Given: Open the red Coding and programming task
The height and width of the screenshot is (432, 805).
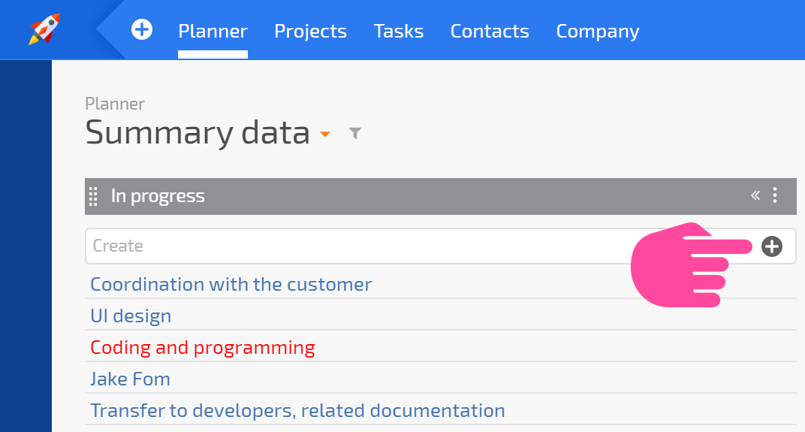Looking at the screenshot, I should (x=202, y=348).
